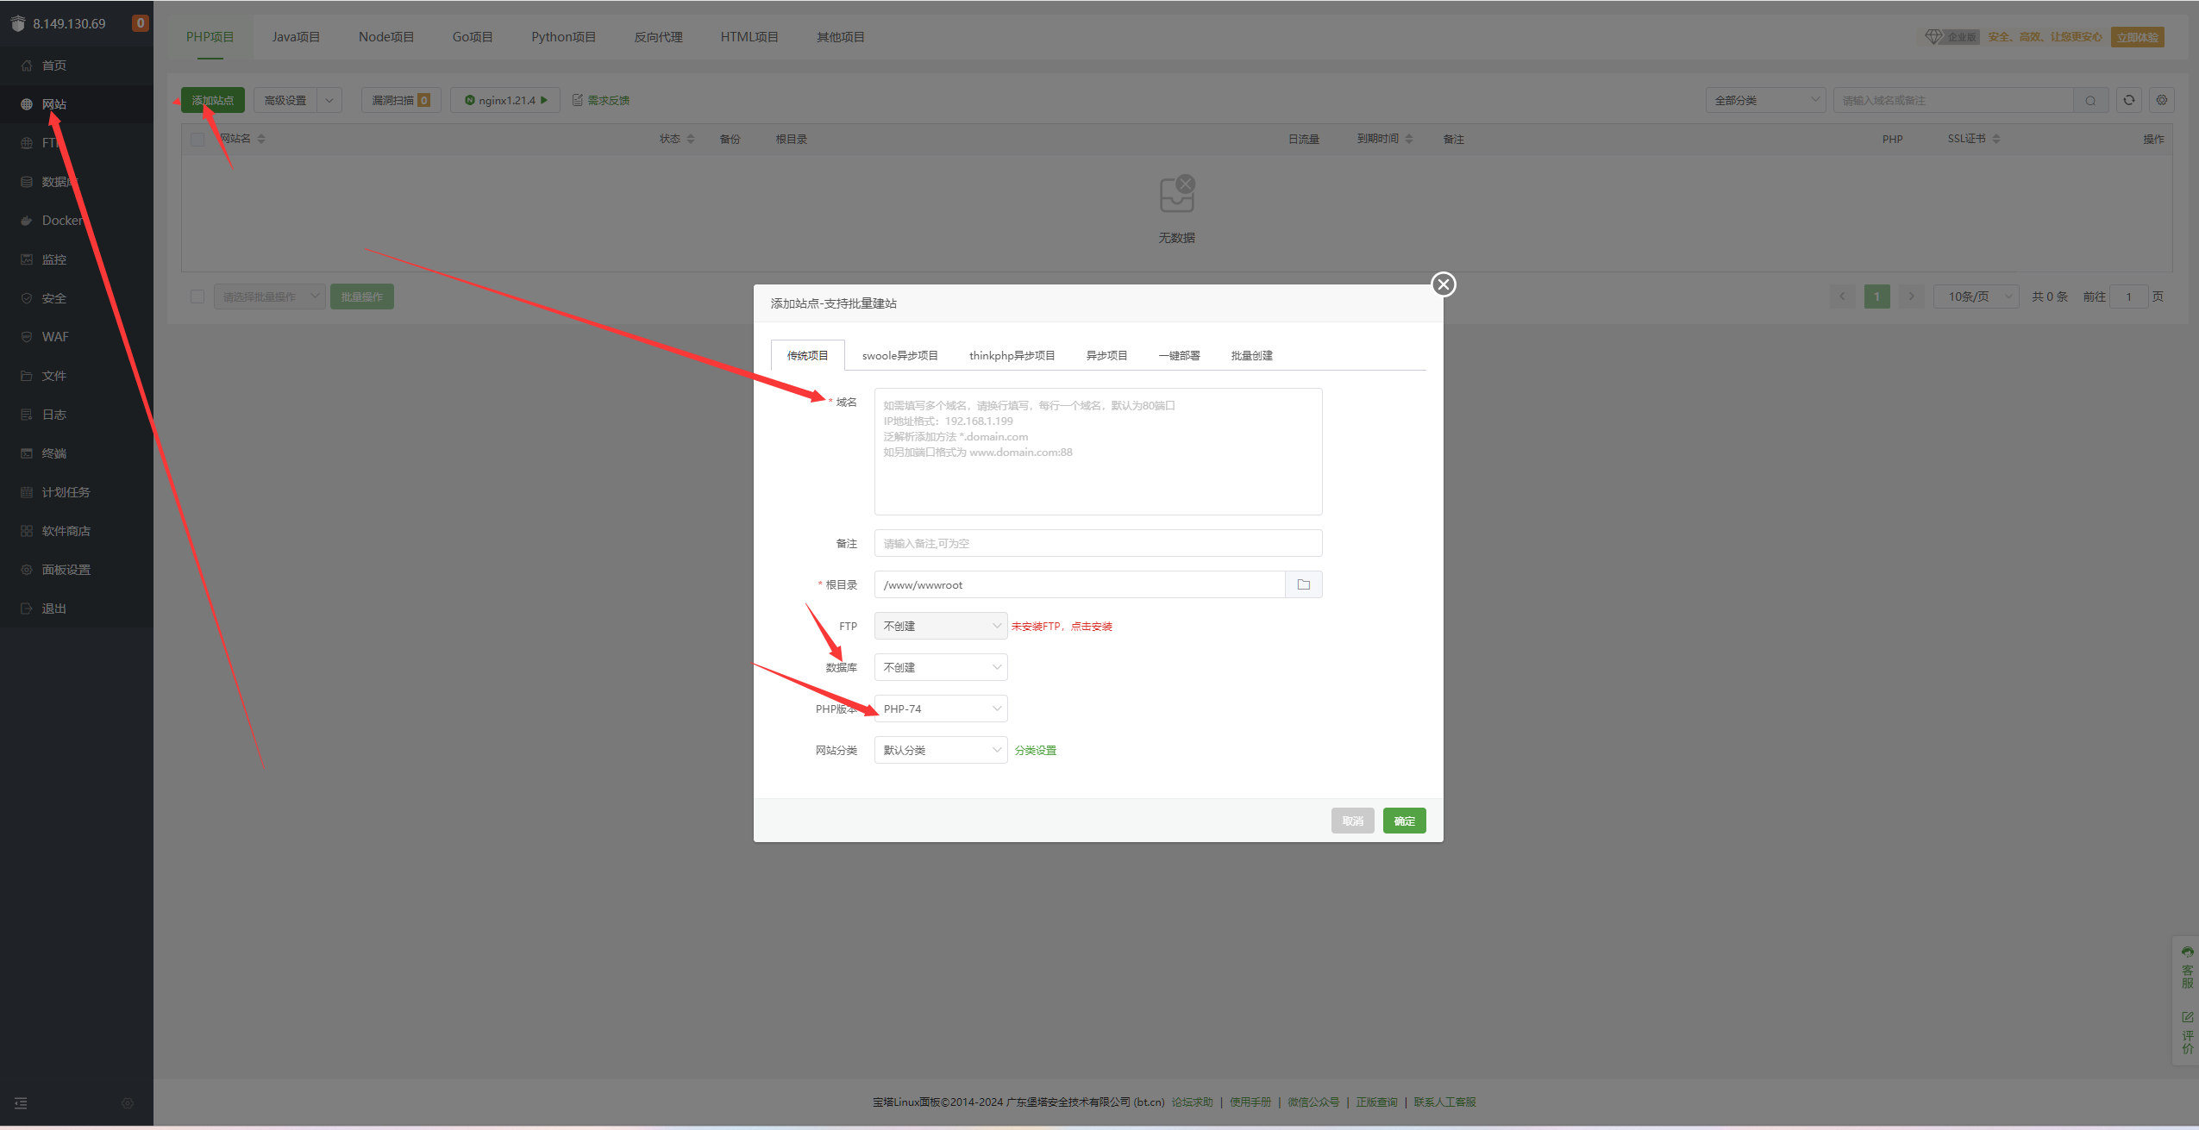2199x1130 pixels.
Task: Tick the select-all checkbox in table header
Action: click(197, 139)
